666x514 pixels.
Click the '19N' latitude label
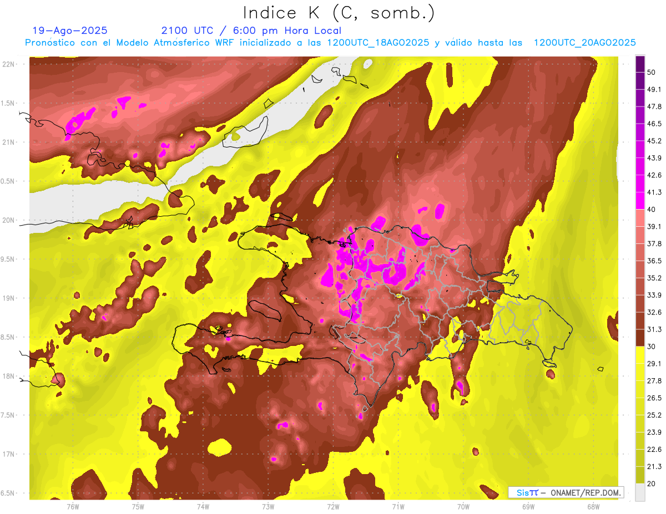9,298
